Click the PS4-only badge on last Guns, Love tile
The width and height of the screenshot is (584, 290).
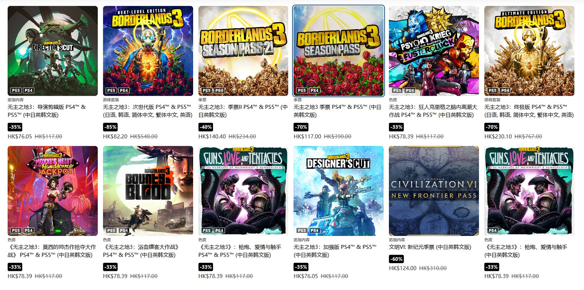pos(493,231)
